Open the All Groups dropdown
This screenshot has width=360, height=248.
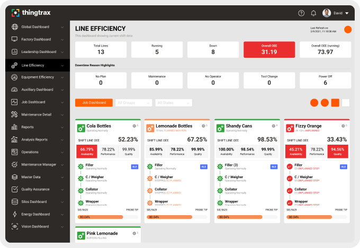[x=133, y=103]
